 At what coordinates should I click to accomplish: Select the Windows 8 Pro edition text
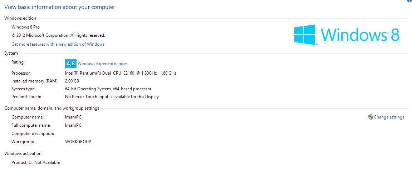(26, 27)
